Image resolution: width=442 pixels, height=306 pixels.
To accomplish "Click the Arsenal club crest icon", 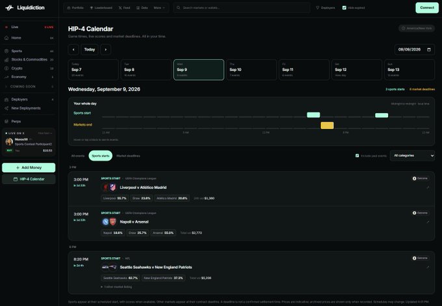I will pos(112,222).
